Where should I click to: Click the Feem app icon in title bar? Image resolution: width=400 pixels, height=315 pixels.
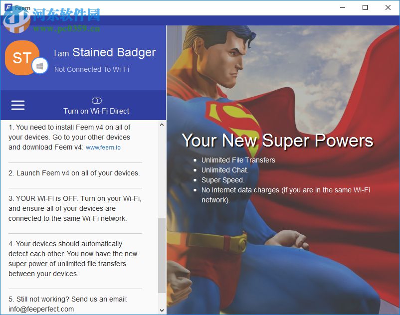[x=8, y=7]
